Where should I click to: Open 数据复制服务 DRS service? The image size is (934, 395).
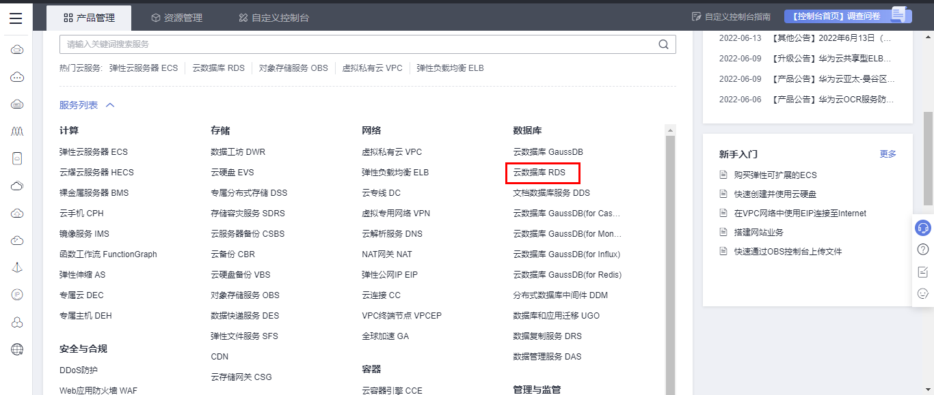(x=547, y=336)
